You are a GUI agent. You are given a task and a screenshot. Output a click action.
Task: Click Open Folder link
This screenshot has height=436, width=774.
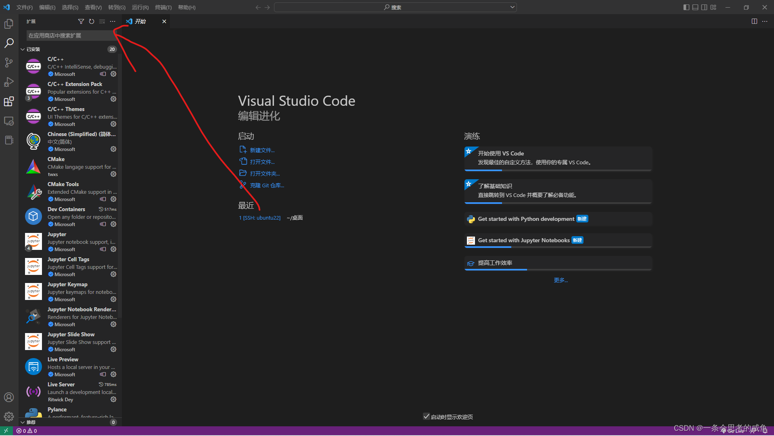265,174
